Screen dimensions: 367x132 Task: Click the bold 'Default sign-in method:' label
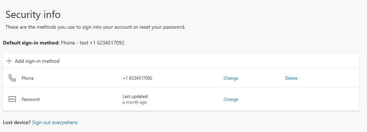31,43
